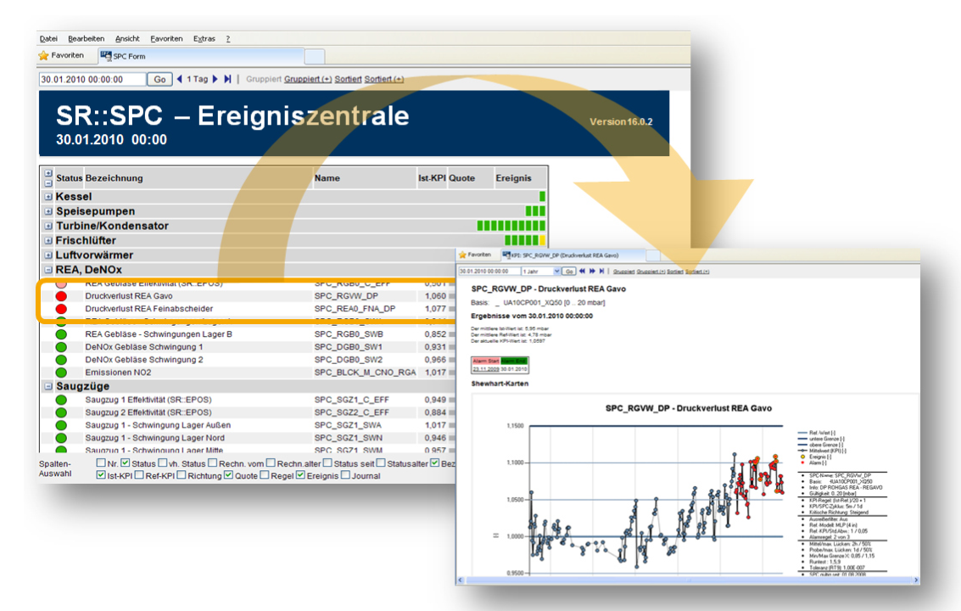
Task: Expand all groups with table header plus icon
Action: tap(47, 174)
